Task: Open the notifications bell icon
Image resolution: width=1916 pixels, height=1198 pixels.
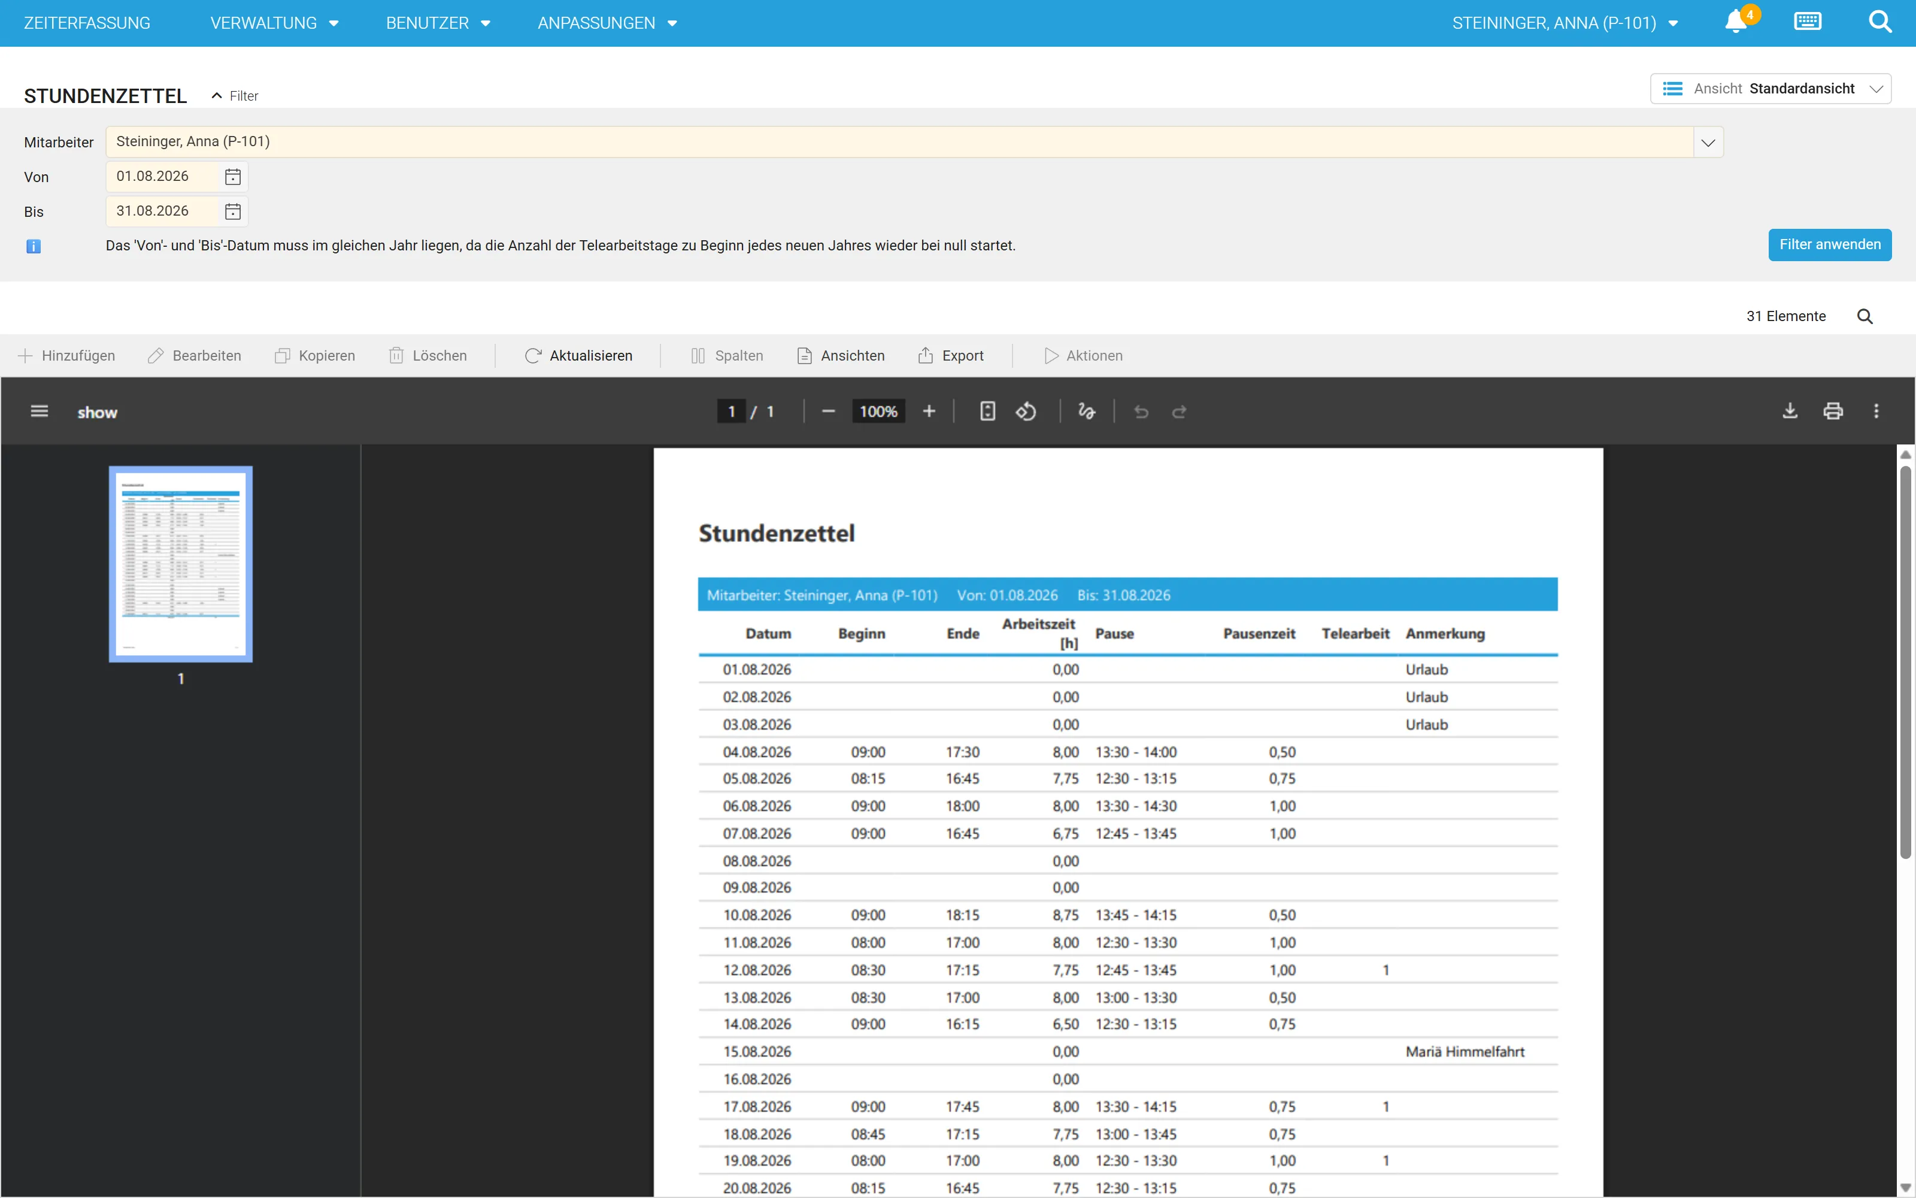Action: [x=1736, y=22]
